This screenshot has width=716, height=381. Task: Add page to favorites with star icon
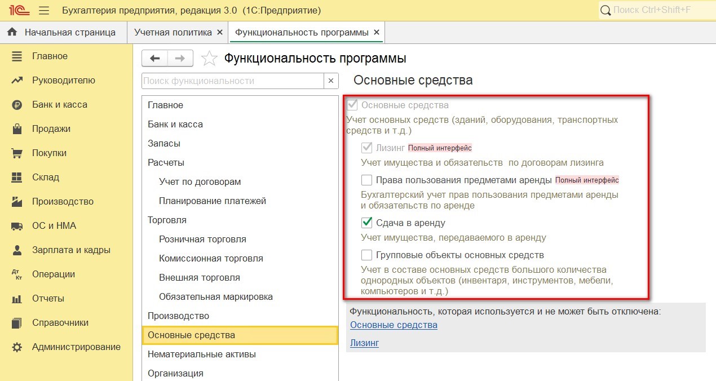[209, 58]
